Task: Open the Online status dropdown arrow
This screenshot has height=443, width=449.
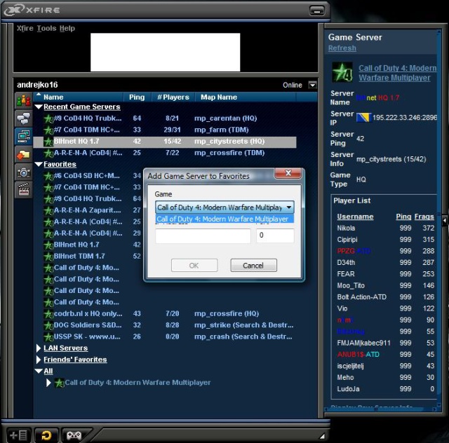Action: (312, 85)
